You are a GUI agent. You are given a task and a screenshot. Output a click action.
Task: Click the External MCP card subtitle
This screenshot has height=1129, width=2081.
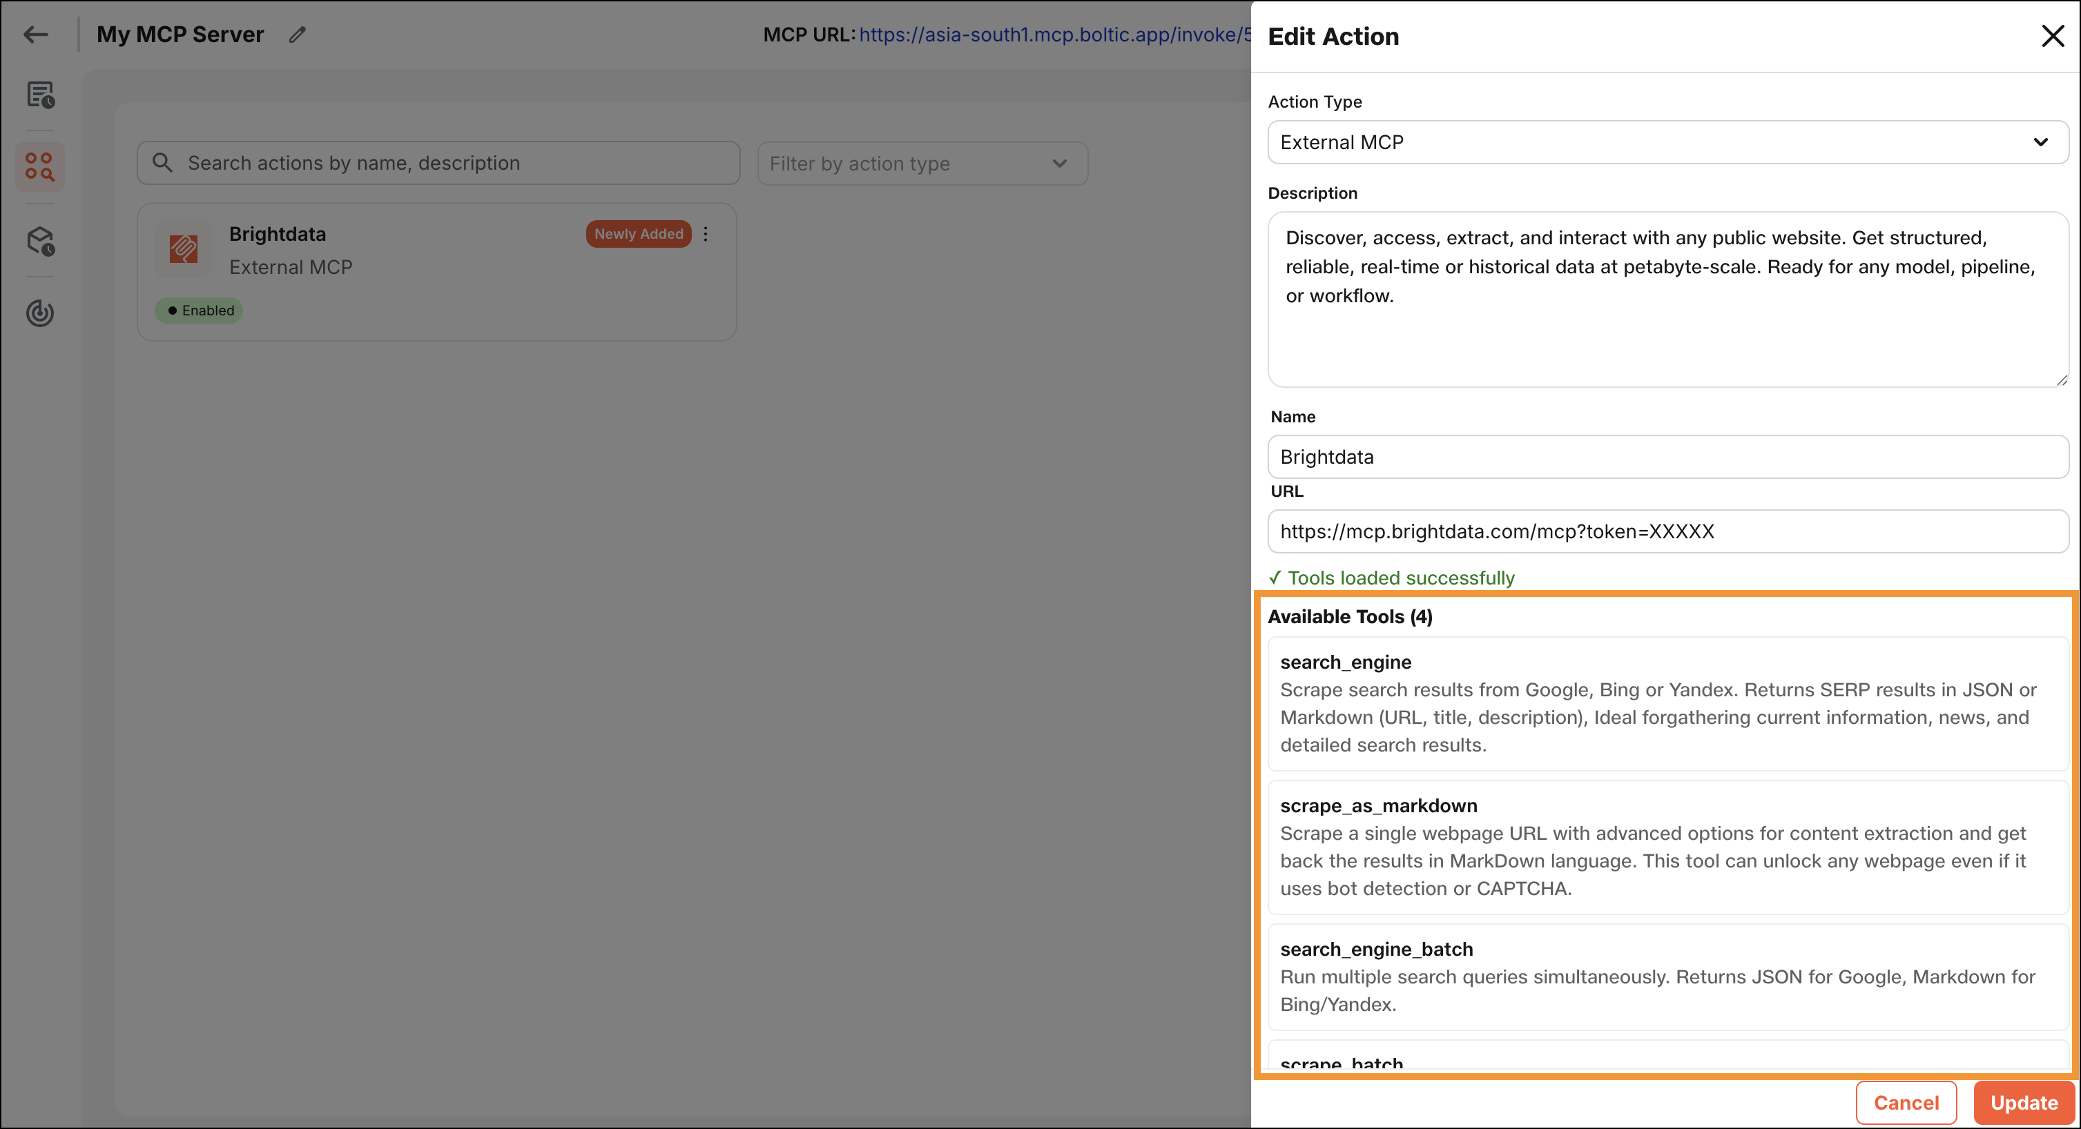pyautogui.click(x=291, y=267)
